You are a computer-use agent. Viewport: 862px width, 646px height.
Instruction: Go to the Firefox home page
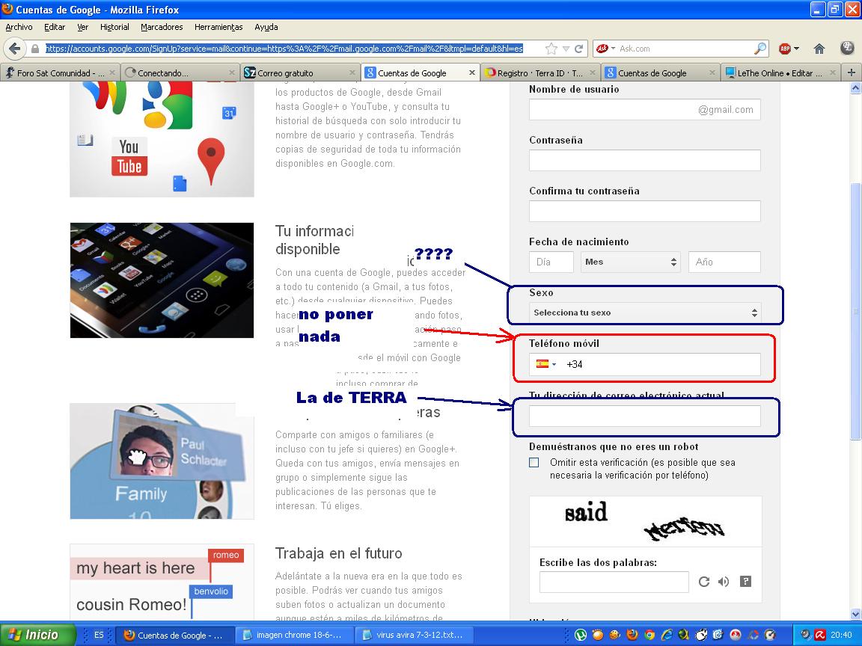(819, 49)
